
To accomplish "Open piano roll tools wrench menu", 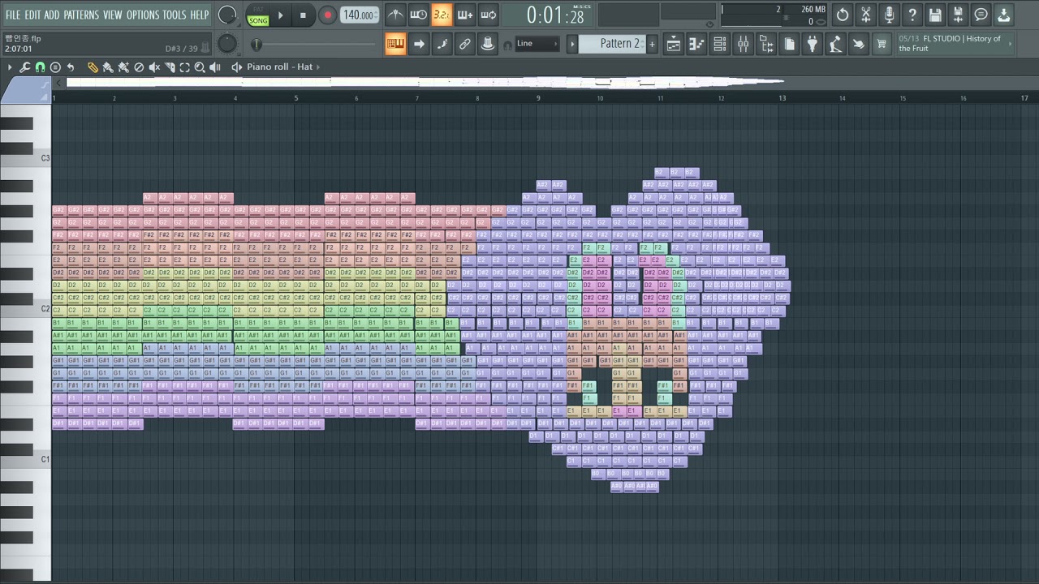I will (24, 67).
